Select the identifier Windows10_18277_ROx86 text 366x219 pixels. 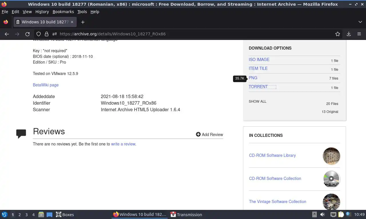pos(129,103)
